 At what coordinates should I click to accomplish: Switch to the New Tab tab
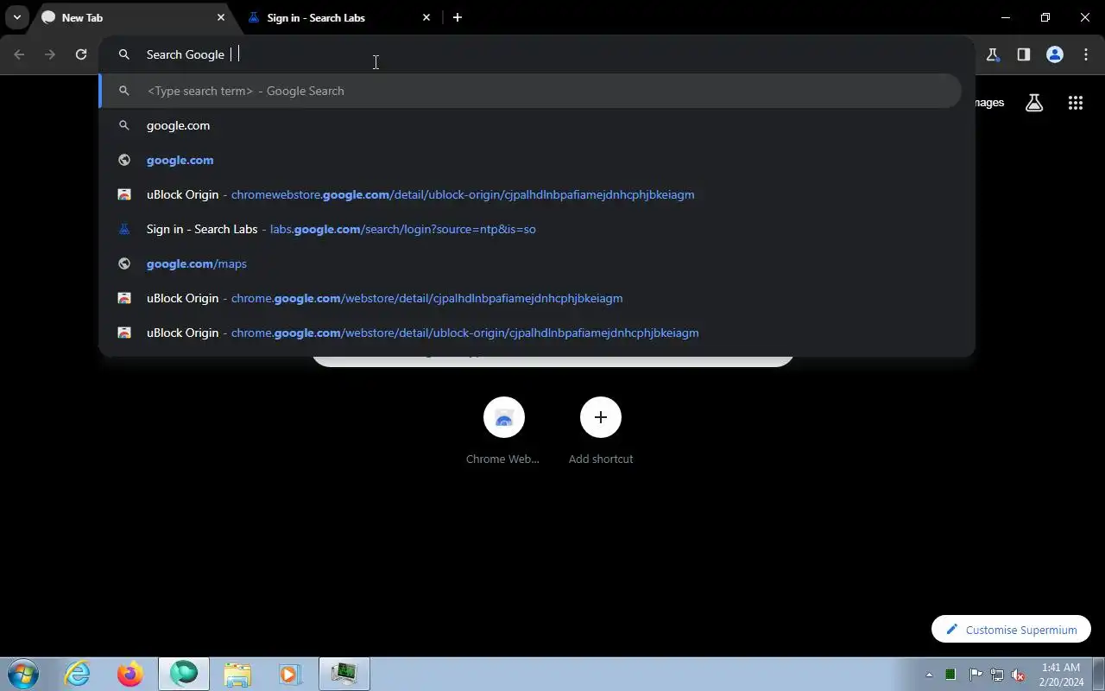tap(131, 17)
